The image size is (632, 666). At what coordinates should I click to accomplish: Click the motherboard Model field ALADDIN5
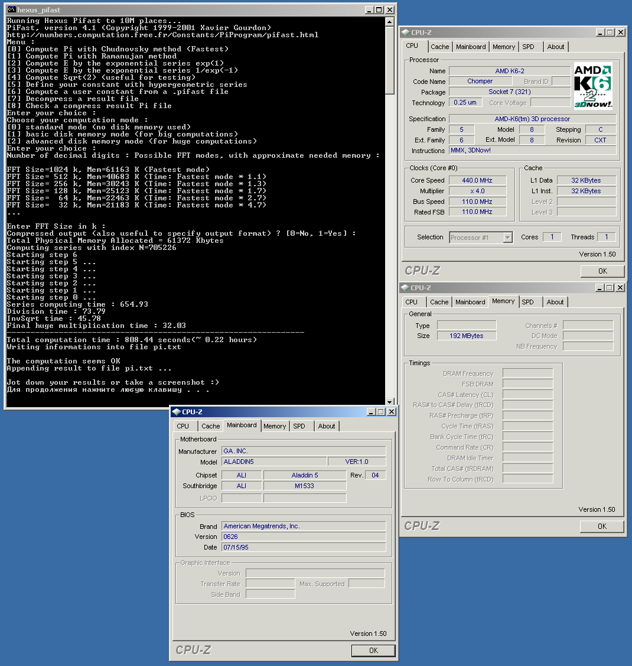coord(274,462)
